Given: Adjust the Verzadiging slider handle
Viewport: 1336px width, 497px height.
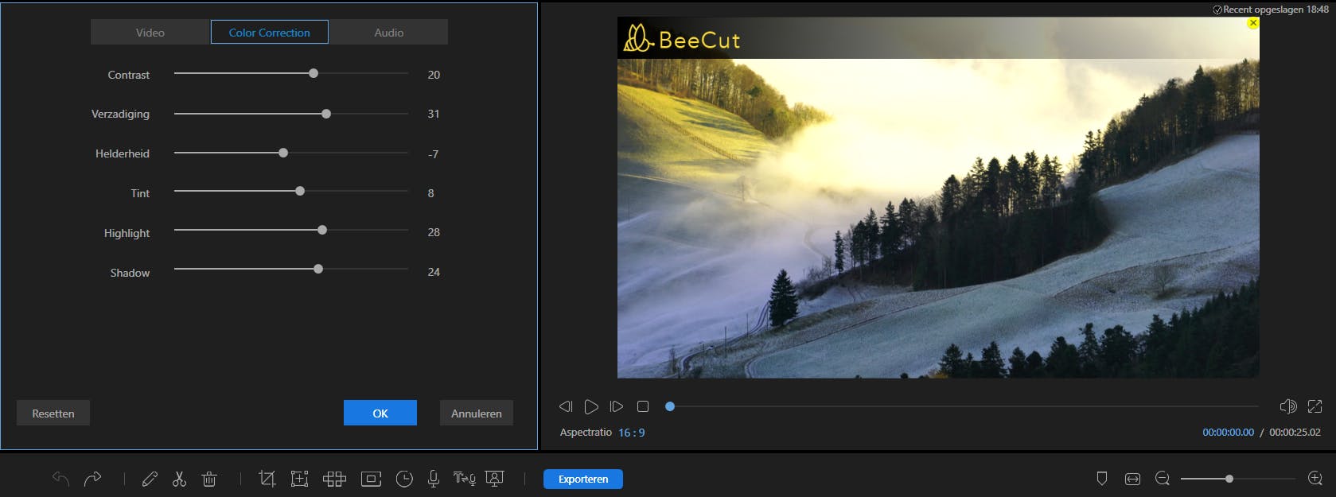Looking at the screenshot, I should point(326,114).
